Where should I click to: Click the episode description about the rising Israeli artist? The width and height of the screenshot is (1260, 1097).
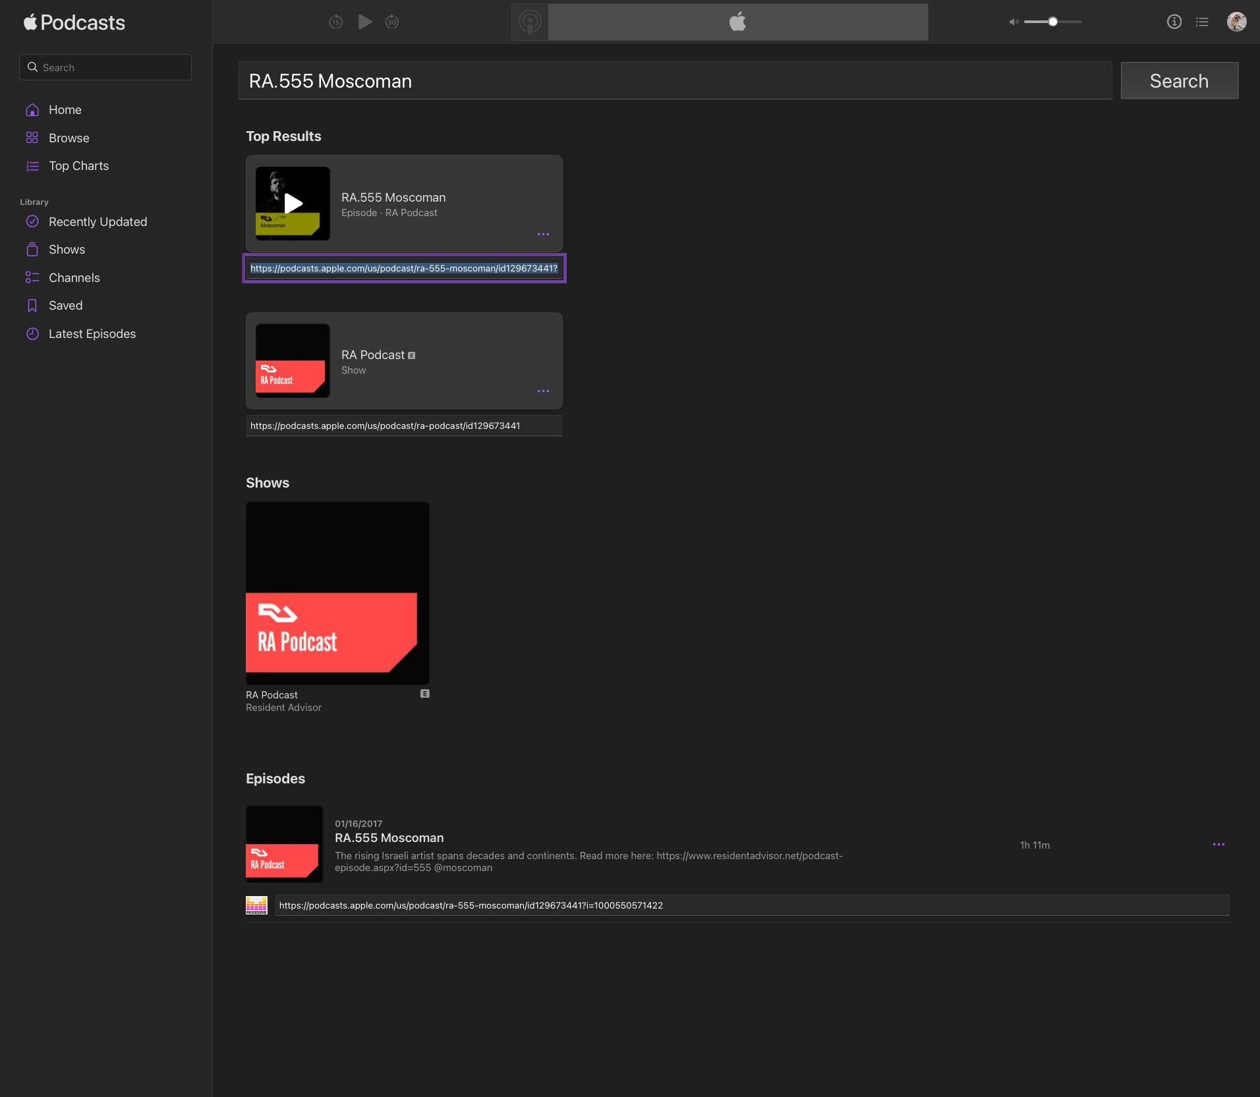click(x=588, y=862)
